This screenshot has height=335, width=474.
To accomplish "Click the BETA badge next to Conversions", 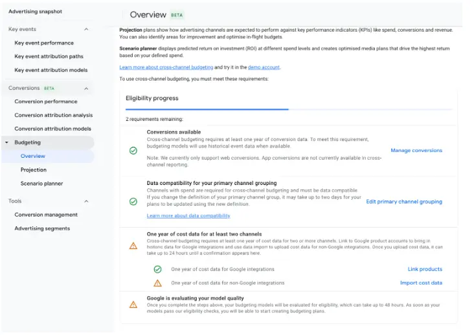I will [x=49, y=89].
